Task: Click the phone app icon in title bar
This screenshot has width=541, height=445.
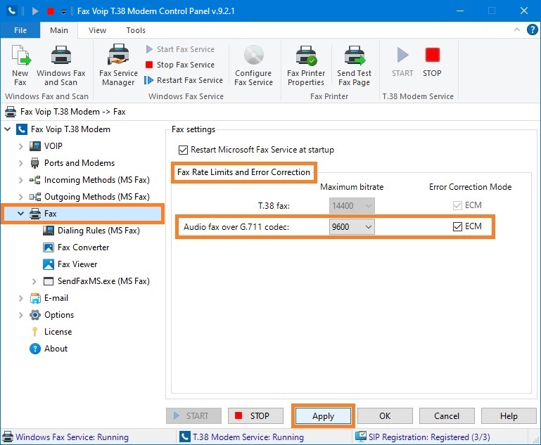Action: pos(12,11)
